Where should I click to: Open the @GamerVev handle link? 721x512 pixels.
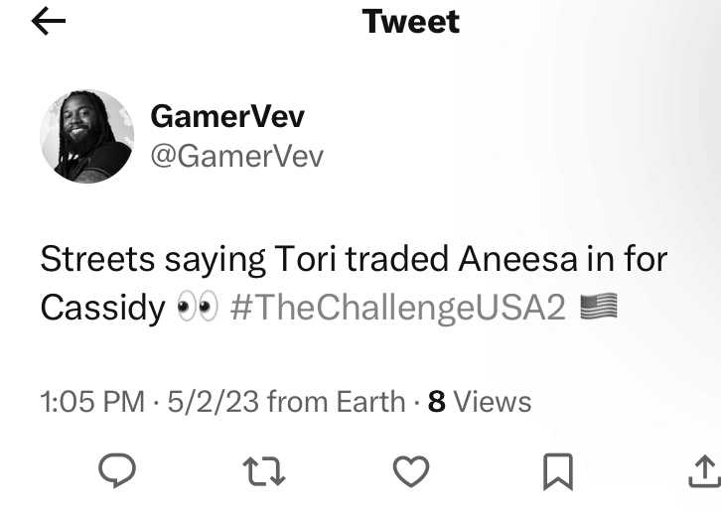click(x=236, y=156)
